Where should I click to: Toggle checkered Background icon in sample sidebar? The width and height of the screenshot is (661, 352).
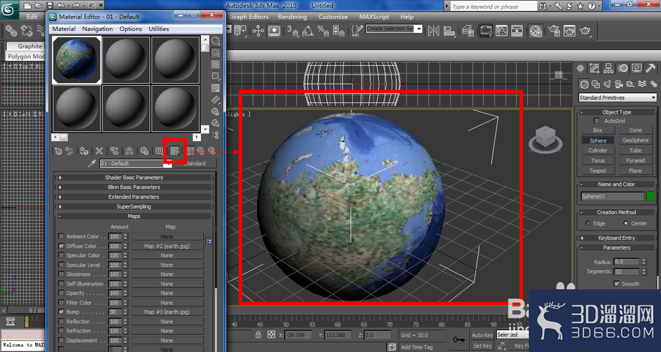pos(215,65)
